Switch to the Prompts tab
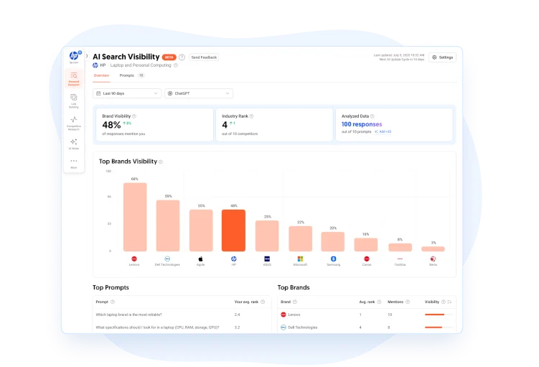Image resolution: width=539 pixels, height=367 pixels. point(127,75)
